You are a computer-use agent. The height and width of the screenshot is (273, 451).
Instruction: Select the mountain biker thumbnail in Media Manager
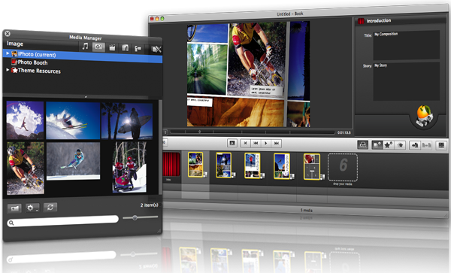coord(26,168)
